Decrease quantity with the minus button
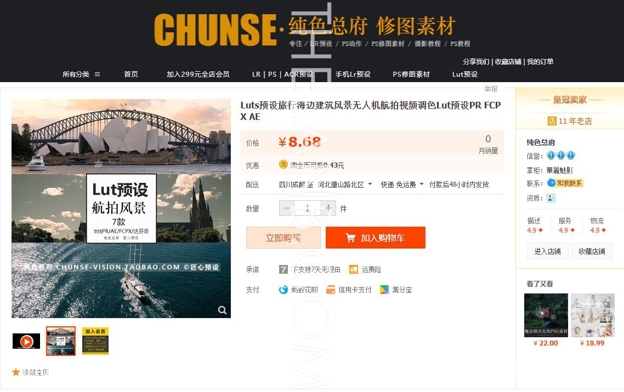This screenshot has width=624, height=392. 287,208
